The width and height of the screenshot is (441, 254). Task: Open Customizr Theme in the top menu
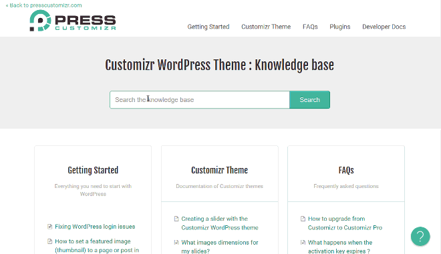[x=266, y=27]
